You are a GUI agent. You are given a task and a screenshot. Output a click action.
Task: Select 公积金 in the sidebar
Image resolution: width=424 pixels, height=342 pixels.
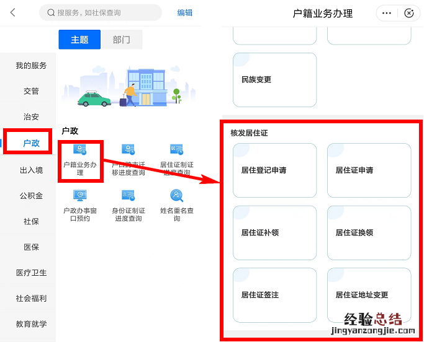tap(31, 196)
